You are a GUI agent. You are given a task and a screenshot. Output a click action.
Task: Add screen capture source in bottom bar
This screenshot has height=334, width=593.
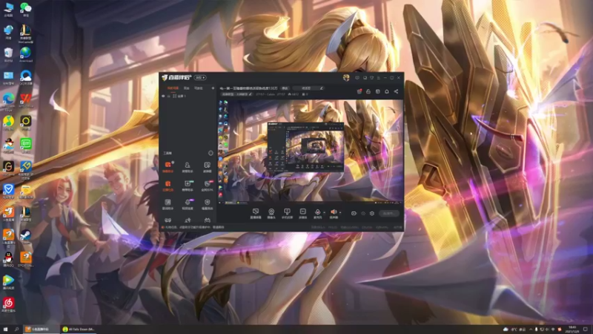coord(256,213)
